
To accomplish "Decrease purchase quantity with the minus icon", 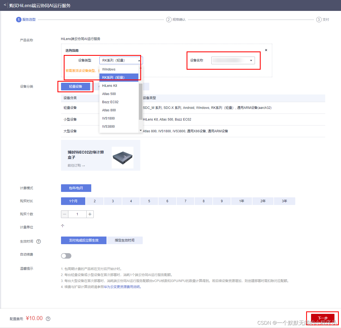I will (65, 214).
